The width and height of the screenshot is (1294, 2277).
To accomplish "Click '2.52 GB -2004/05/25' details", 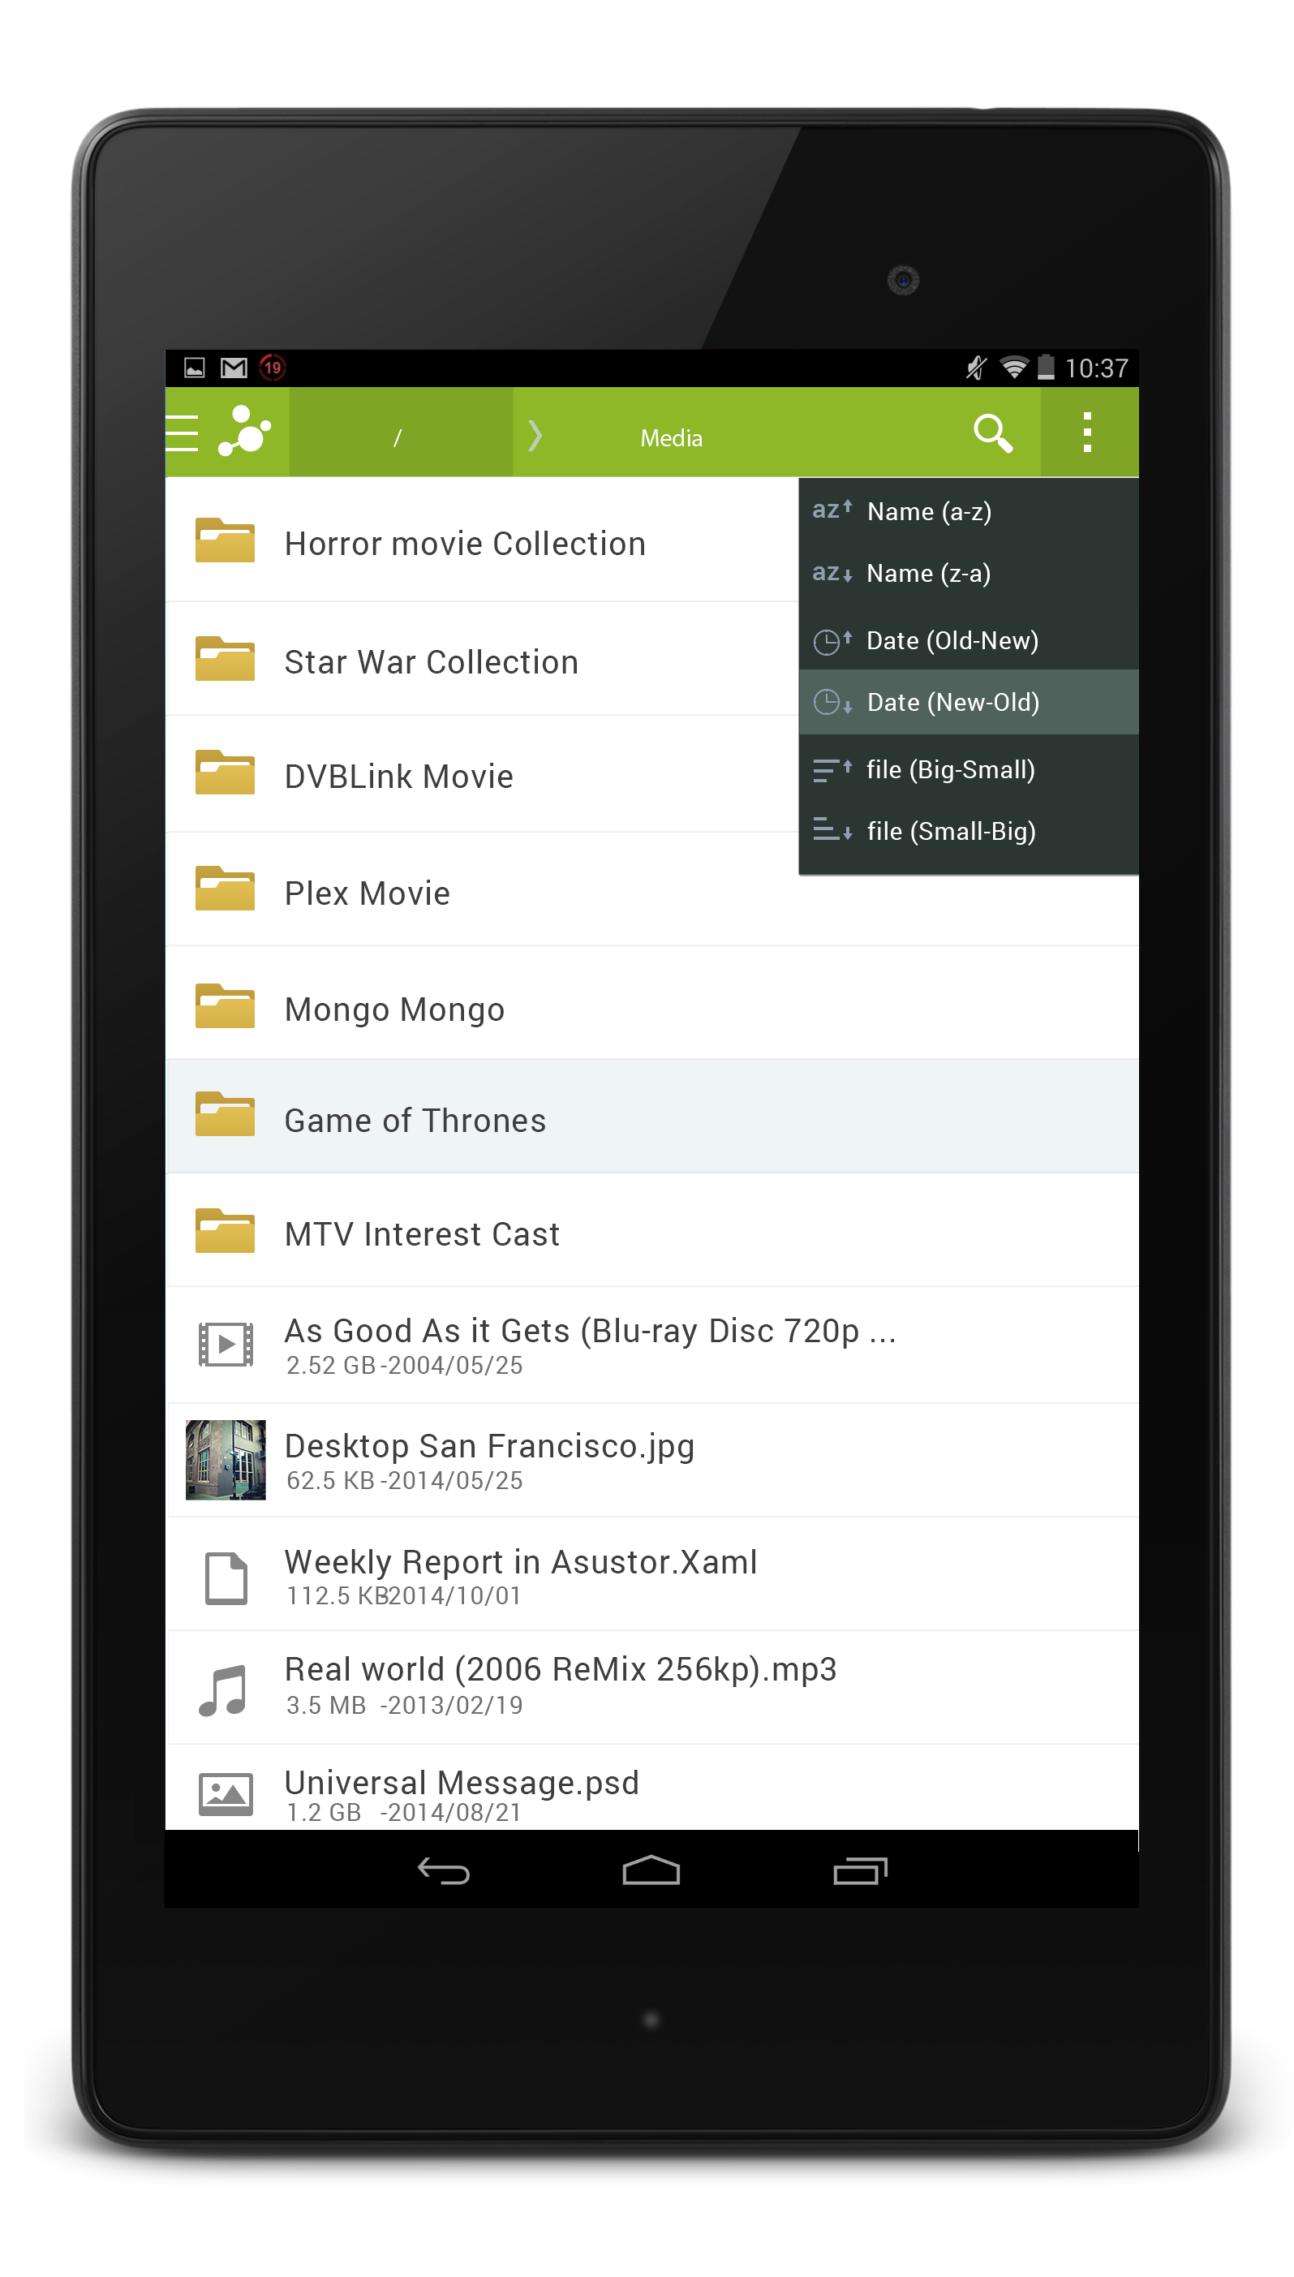I will [404, 1365].
